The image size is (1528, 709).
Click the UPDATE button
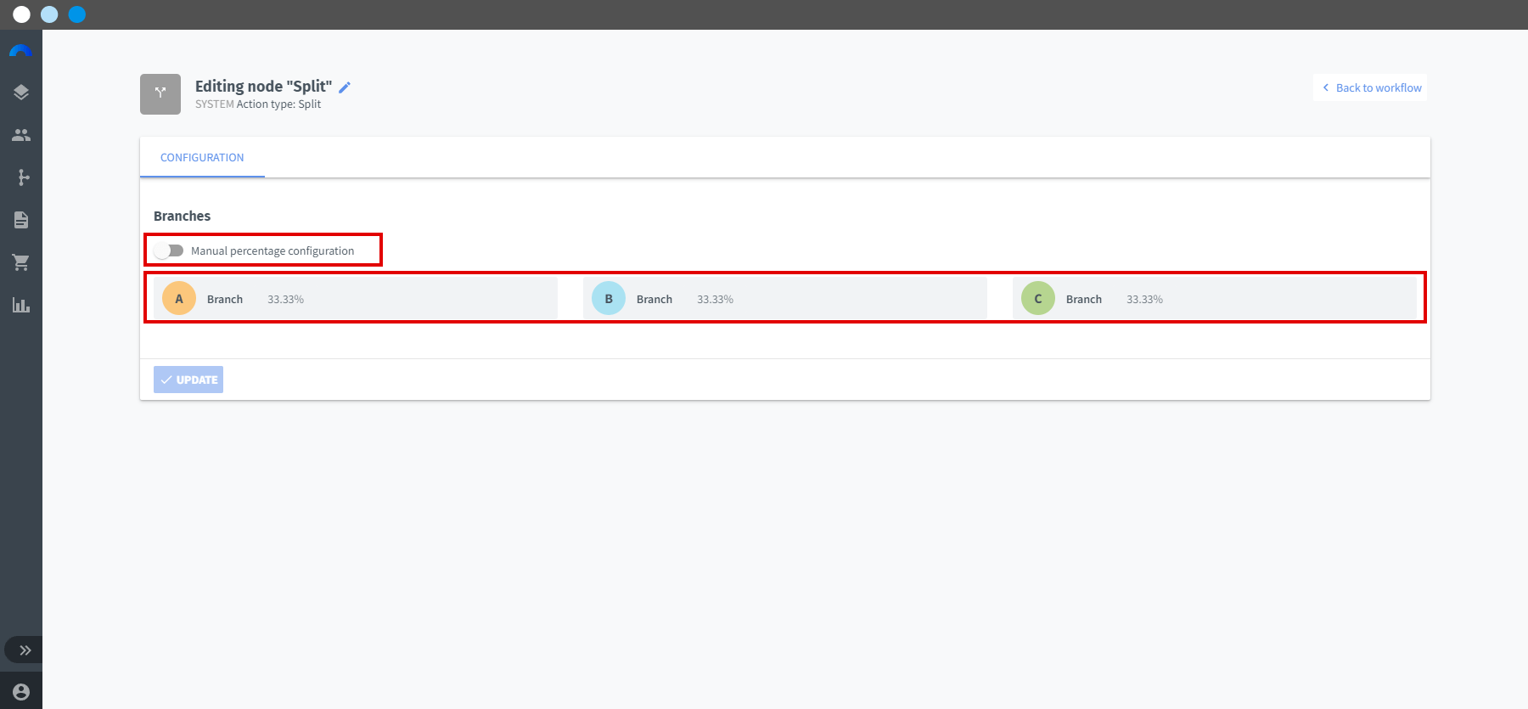[188, 380]
